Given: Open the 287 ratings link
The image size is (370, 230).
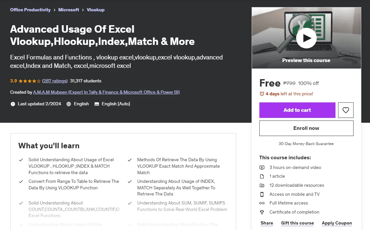Looking at the screenshot, I should tap(55, 81).
